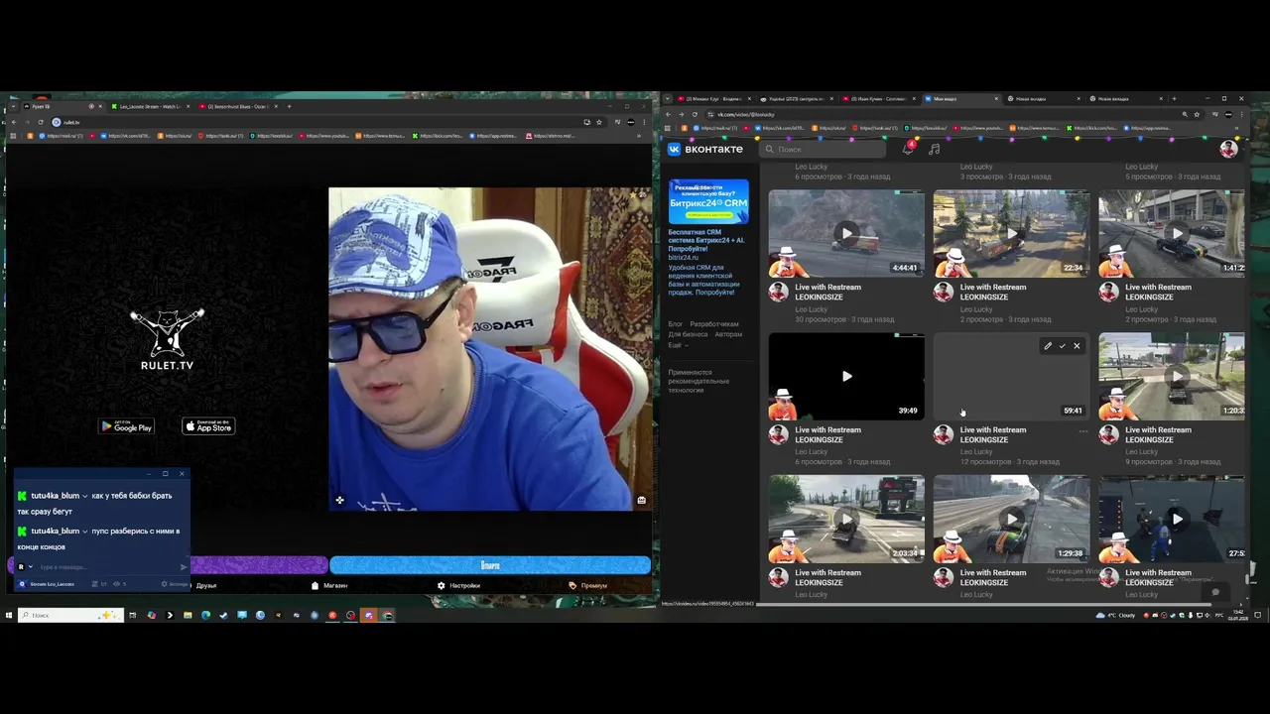Click Google Play download badge
Image resolution: width=1270 pixels, height=714 pixels.
click(x=126, y=426)
